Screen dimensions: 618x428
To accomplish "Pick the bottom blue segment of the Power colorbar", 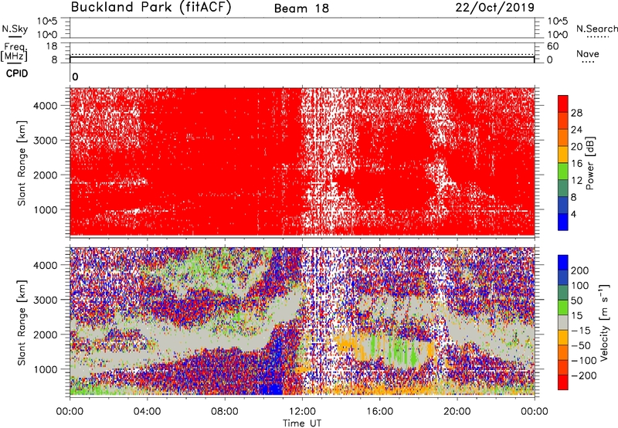I will click(563, 222).
